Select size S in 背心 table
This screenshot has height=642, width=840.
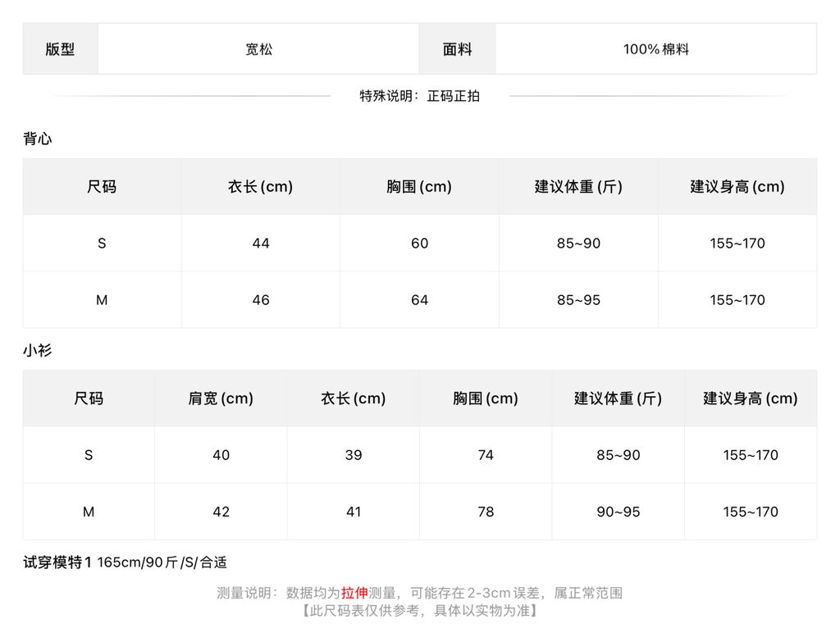click(102, 243)
